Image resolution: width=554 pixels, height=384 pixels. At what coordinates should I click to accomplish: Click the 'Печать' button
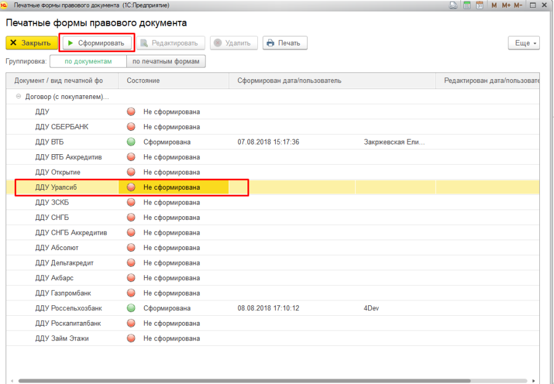(x=285, y=43)
